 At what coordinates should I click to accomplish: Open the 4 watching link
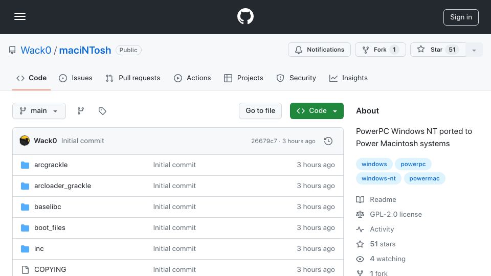click(388, 259)
